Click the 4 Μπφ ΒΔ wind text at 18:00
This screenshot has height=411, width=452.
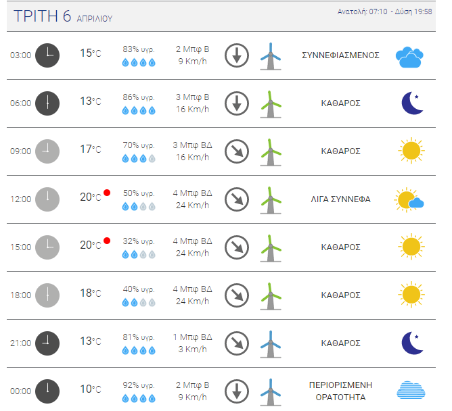coord(192,289)
